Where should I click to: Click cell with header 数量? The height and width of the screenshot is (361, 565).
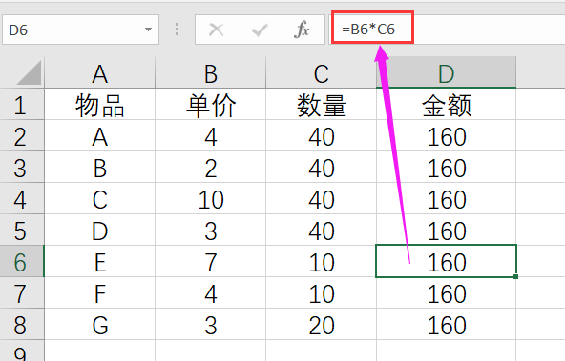(x=321, y=104)
